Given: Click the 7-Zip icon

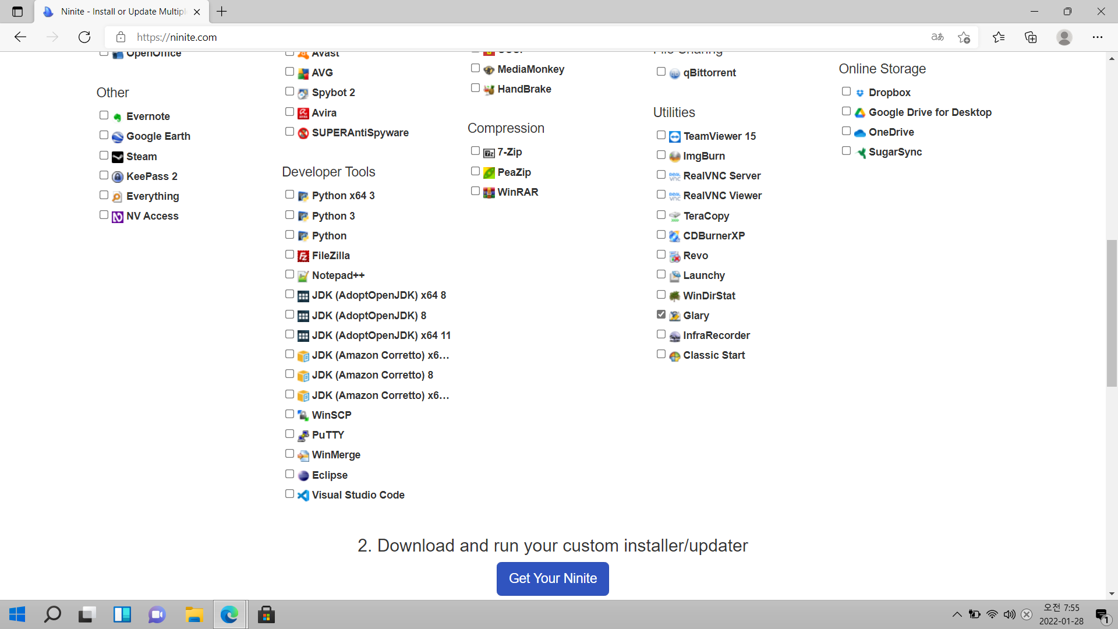Looking at the screenshot, I should click(489, 153).
